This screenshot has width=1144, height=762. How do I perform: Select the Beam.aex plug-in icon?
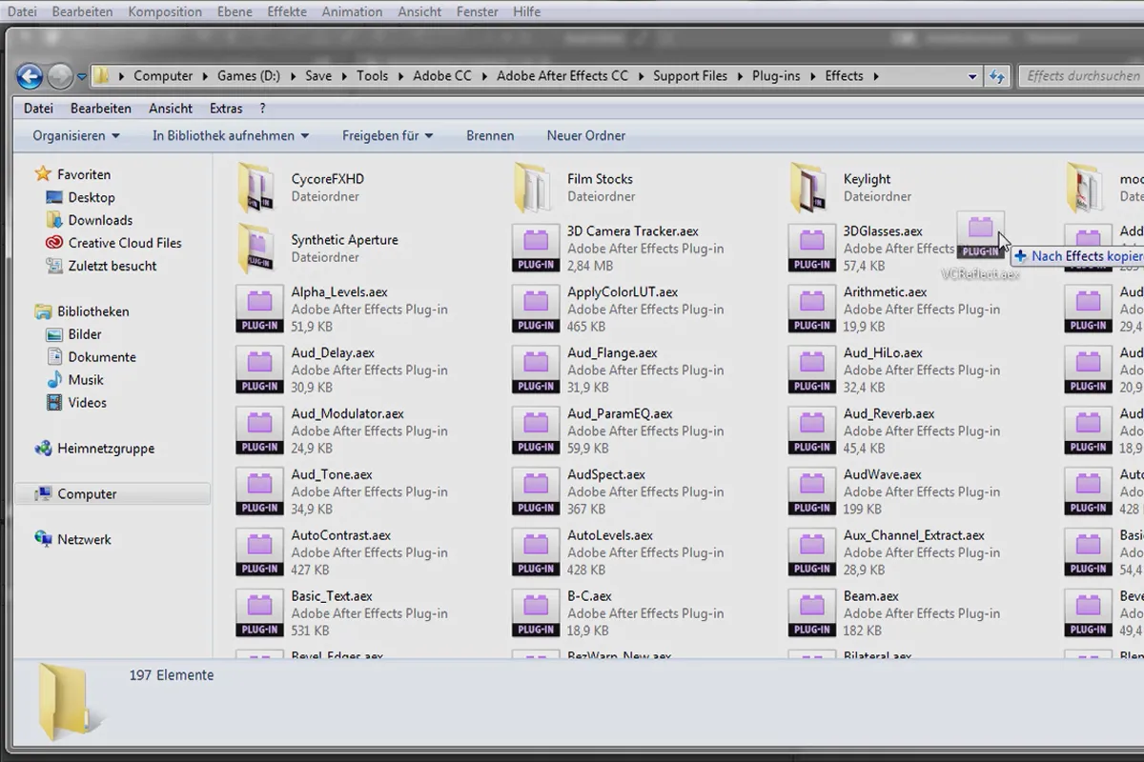coord(812,614)
